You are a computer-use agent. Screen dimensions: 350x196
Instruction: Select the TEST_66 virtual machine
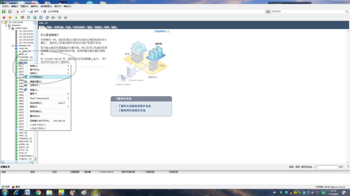[23, 133]
